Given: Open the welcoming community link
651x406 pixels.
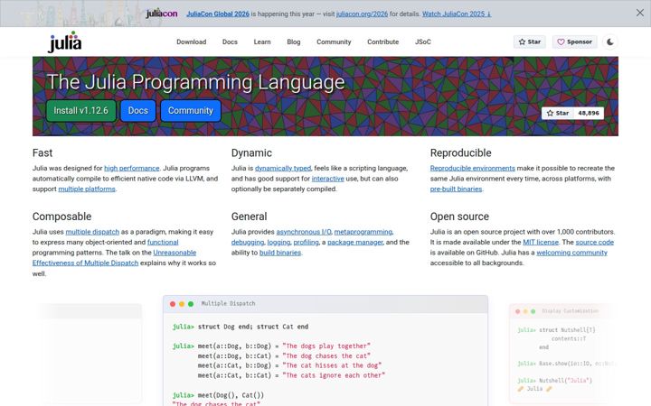Looking at the screenshot, I should click(571, 253).
